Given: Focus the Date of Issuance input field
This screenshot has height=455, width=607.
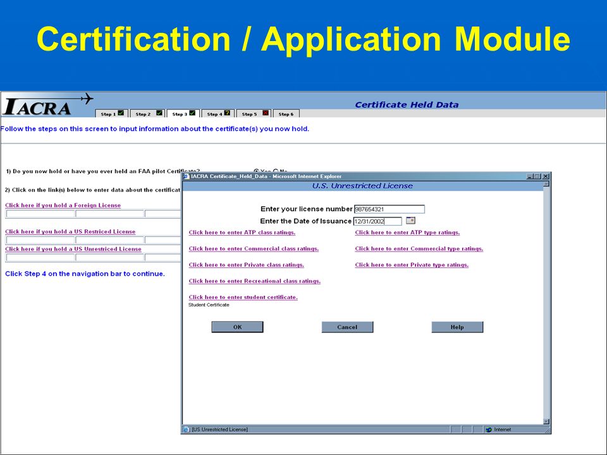Looking at the screenshot, I should (x=377, y=221).
